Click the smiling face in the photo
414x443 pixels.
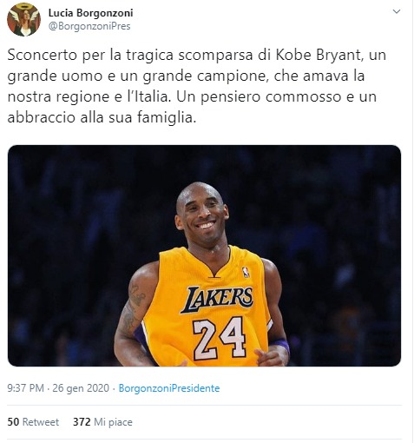201,215
